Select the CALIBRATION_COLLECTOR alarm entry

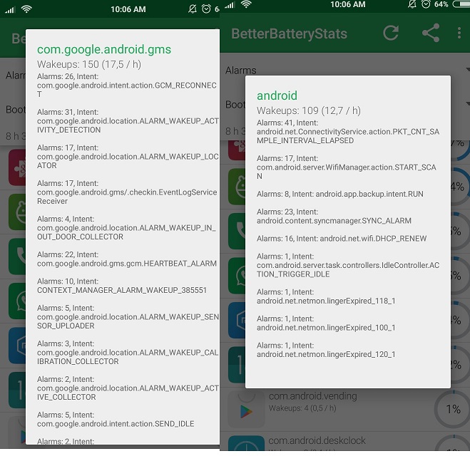coord(128,353)
